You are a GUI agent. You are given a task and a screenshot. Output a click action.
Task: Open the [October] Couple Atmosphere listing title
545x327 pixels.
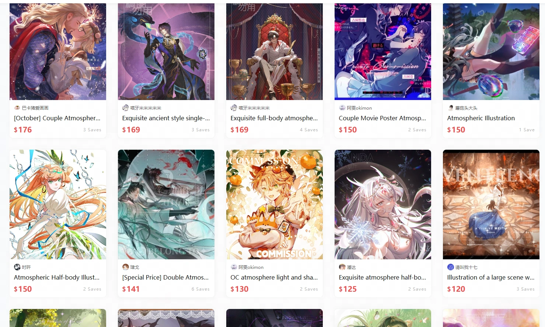57,118
